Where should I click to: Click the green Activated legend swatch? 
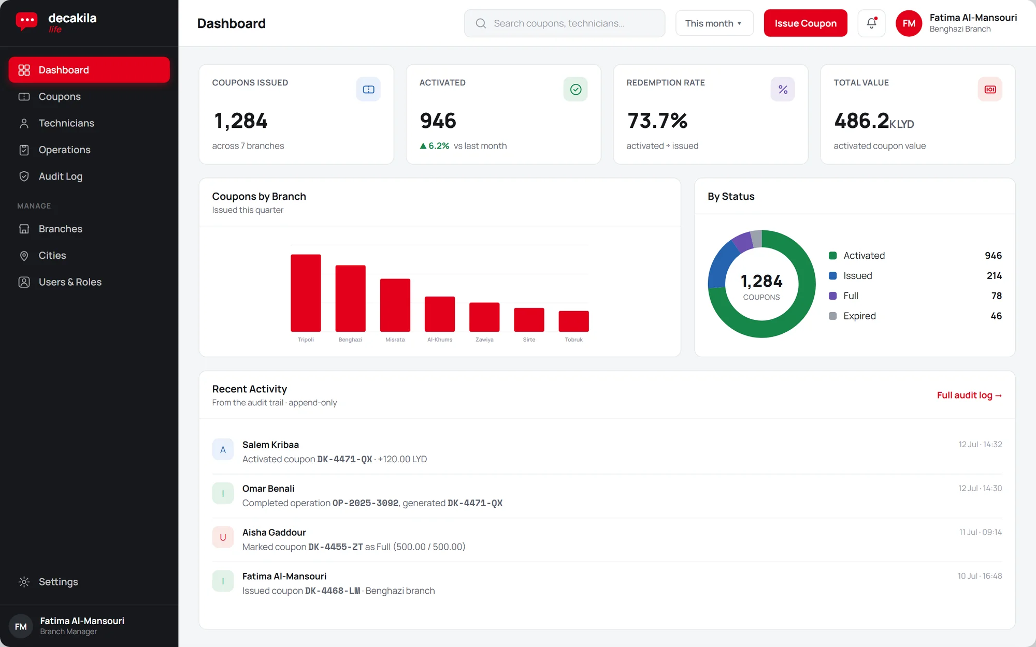[832, 256]
